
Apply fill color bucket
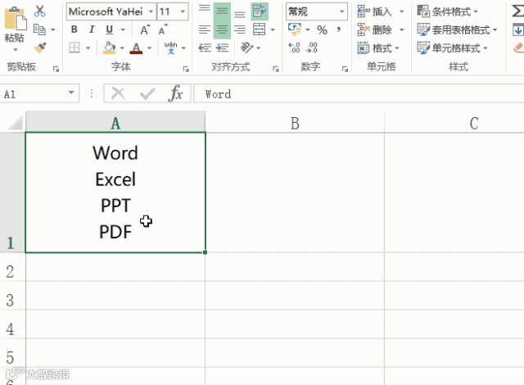pos(109,48)
